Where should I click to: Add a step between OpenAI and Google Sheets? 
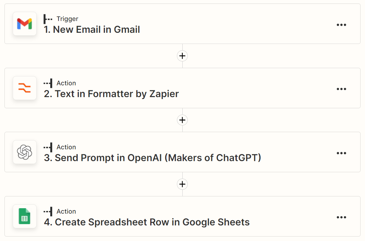[182, 184]
